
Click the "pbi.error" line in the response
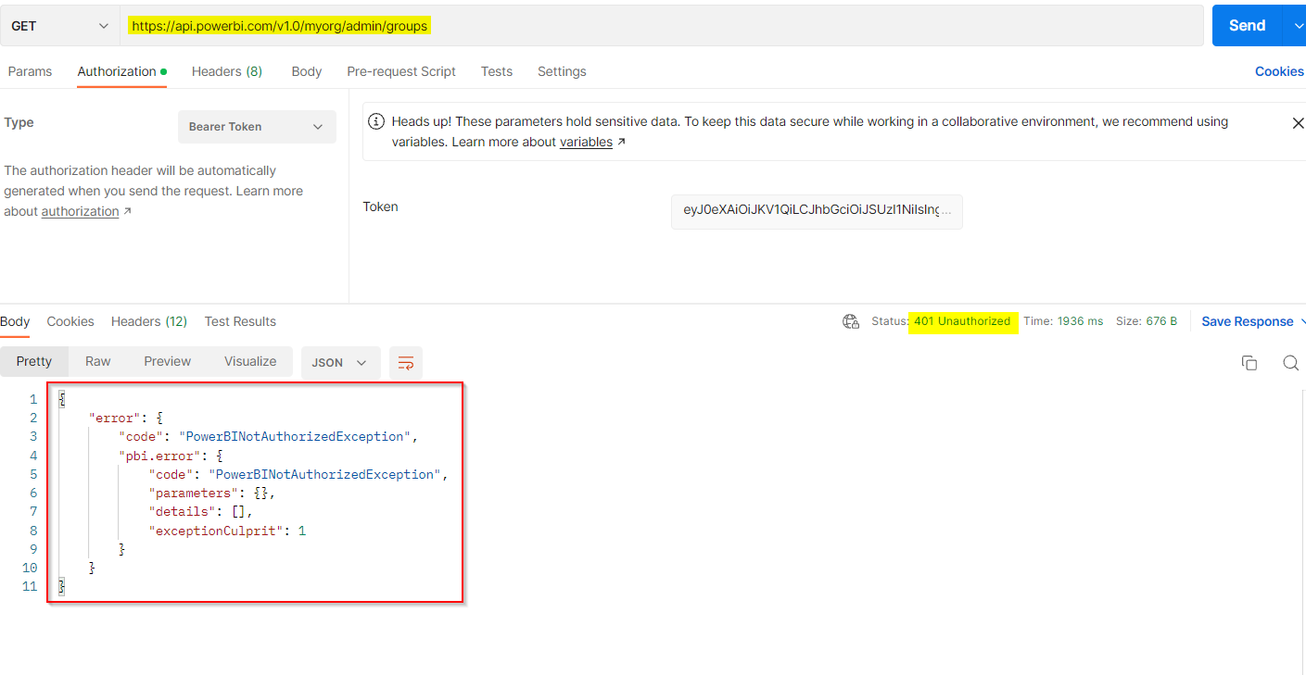tap(171, 456)
